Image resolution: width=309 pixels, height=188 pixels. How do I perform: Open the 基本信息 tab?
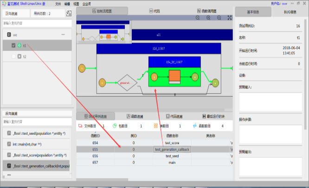pyautogui.click(x=253, y=12)
